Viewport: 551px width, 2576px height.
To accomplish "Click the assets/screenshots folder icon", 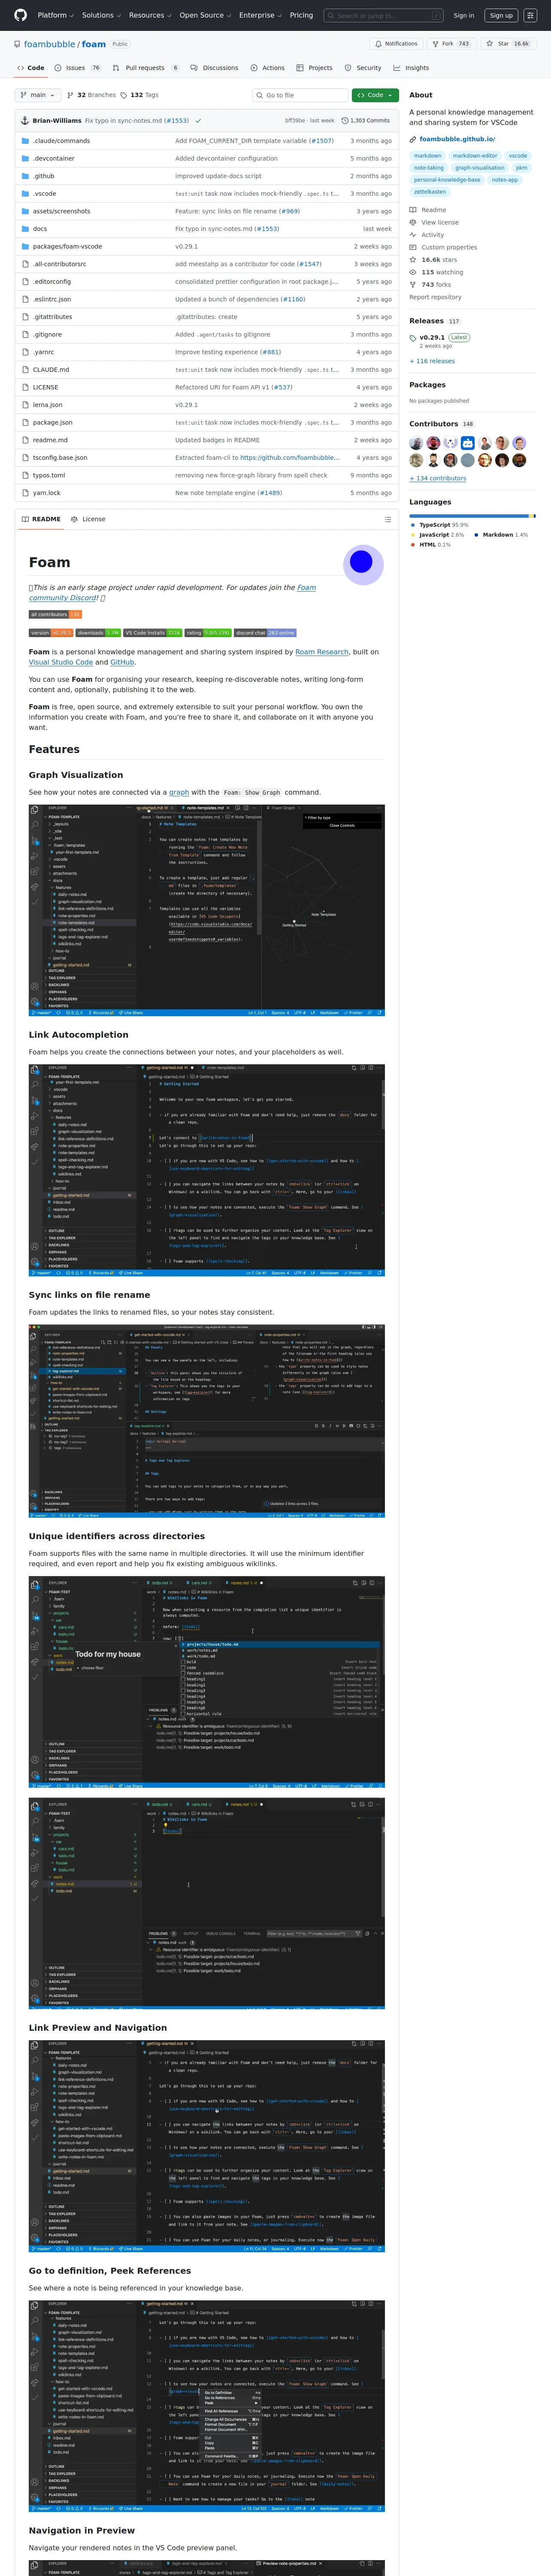I will (x=25, y=211).
